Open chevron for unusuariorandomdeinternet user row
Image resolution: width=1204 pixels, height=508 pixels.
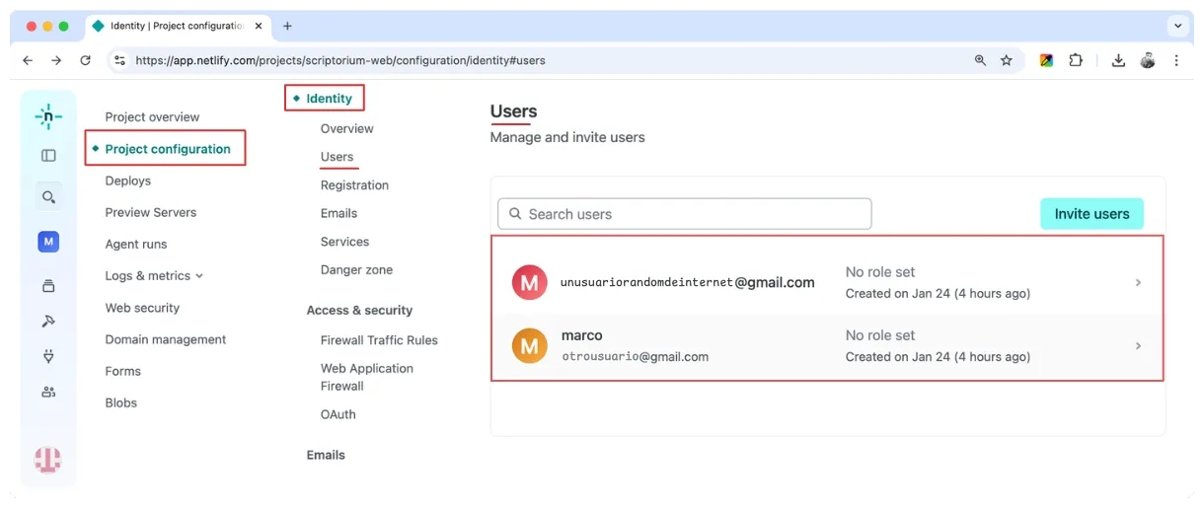[1138, 283]
